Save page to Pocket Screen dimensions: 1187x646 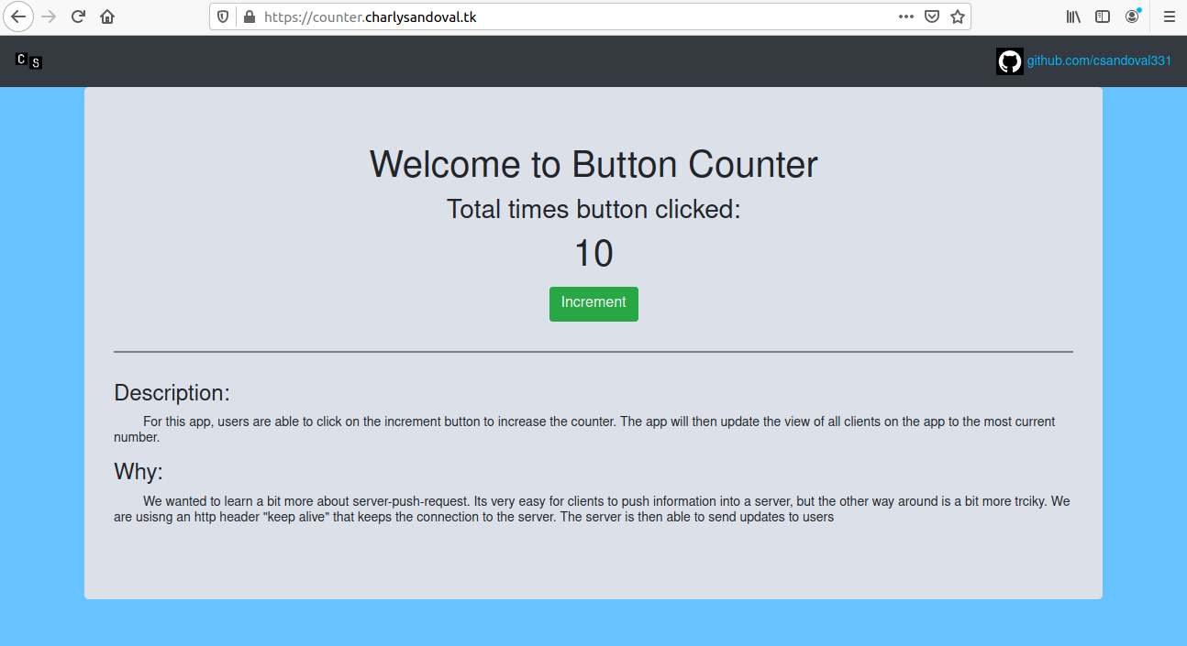(x=931, y=16)
